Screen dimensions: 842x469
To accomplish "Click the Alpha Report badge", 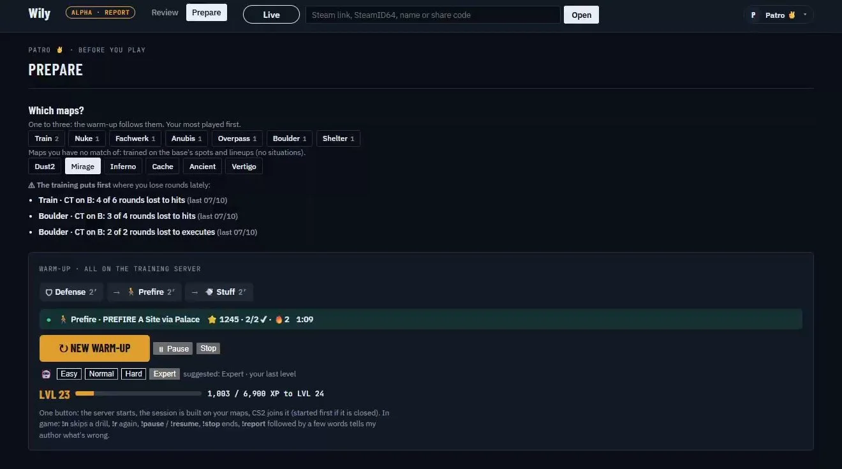I will click(x=100, y=13).
